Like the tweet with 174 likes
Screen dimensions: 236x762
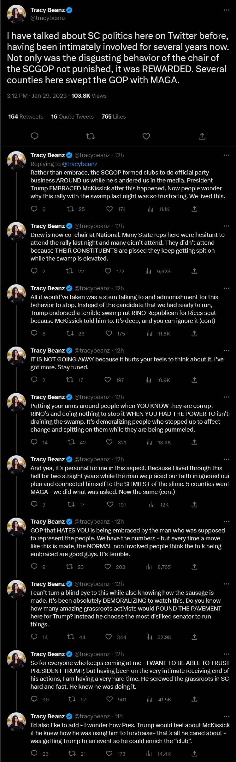109,209
